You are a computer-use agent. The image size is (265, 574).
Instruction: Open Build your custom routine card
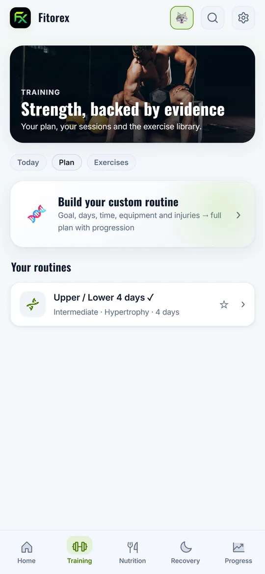tap(132, 214)
